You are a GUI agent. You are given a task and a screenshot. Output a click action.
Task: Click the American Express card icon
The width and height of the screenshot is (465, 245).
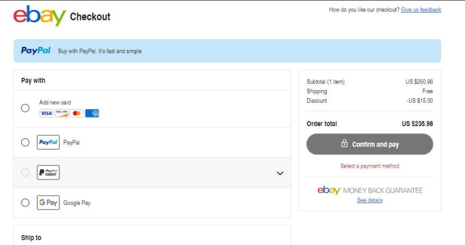click(92, 113)
